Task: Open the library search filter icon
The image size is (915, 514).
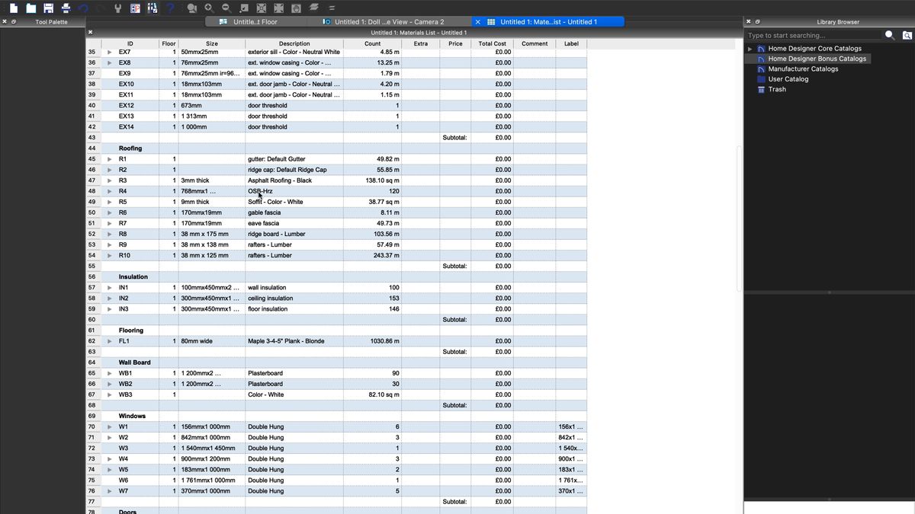Action: 907,35
